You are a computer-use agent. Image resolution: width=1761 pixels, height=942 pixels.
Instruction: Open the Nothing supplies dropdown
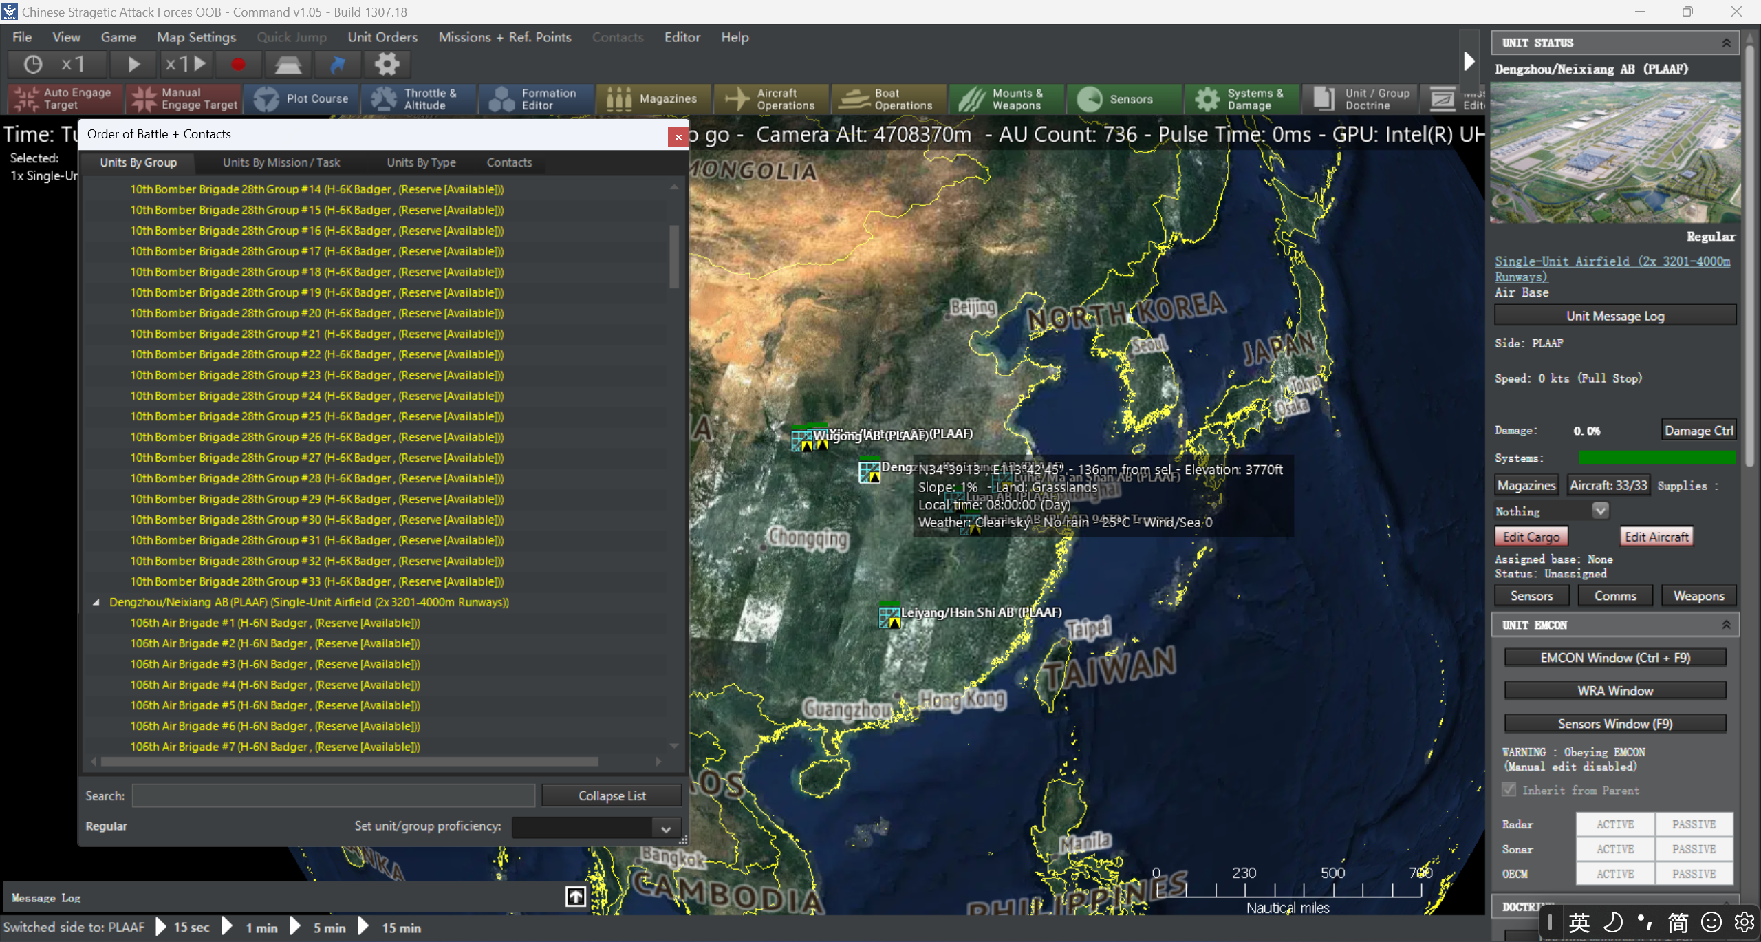click(1601, 511)
